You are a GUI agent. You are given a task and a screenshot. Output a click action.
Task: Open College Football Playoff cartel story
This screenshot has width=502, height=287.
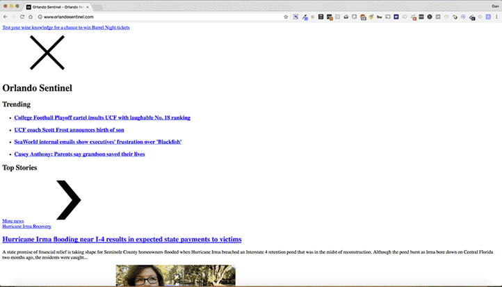(102, 117)
